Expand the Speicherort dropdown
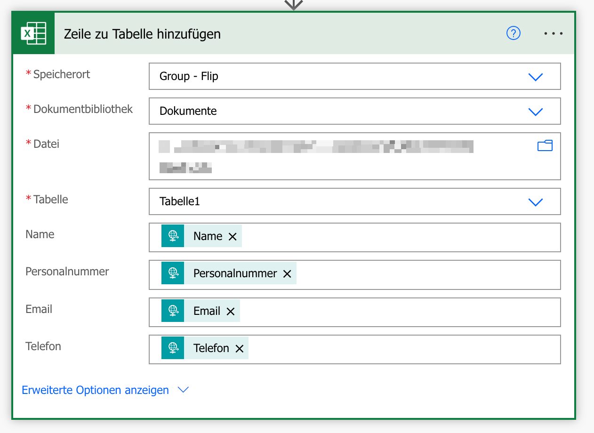The image size is (594, 433). coord(535,77)
